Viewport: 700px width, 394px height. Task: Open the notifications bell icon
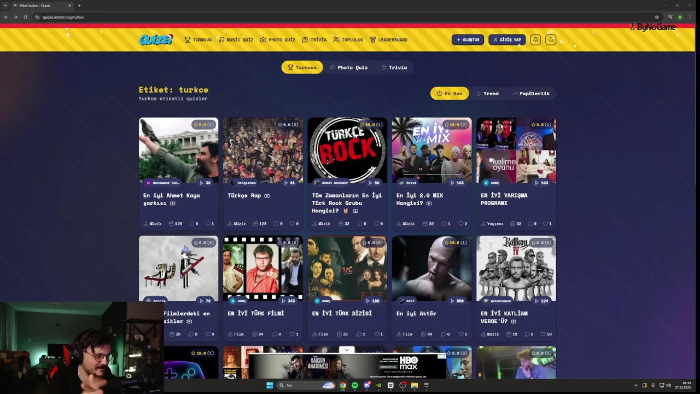[535, 39]
